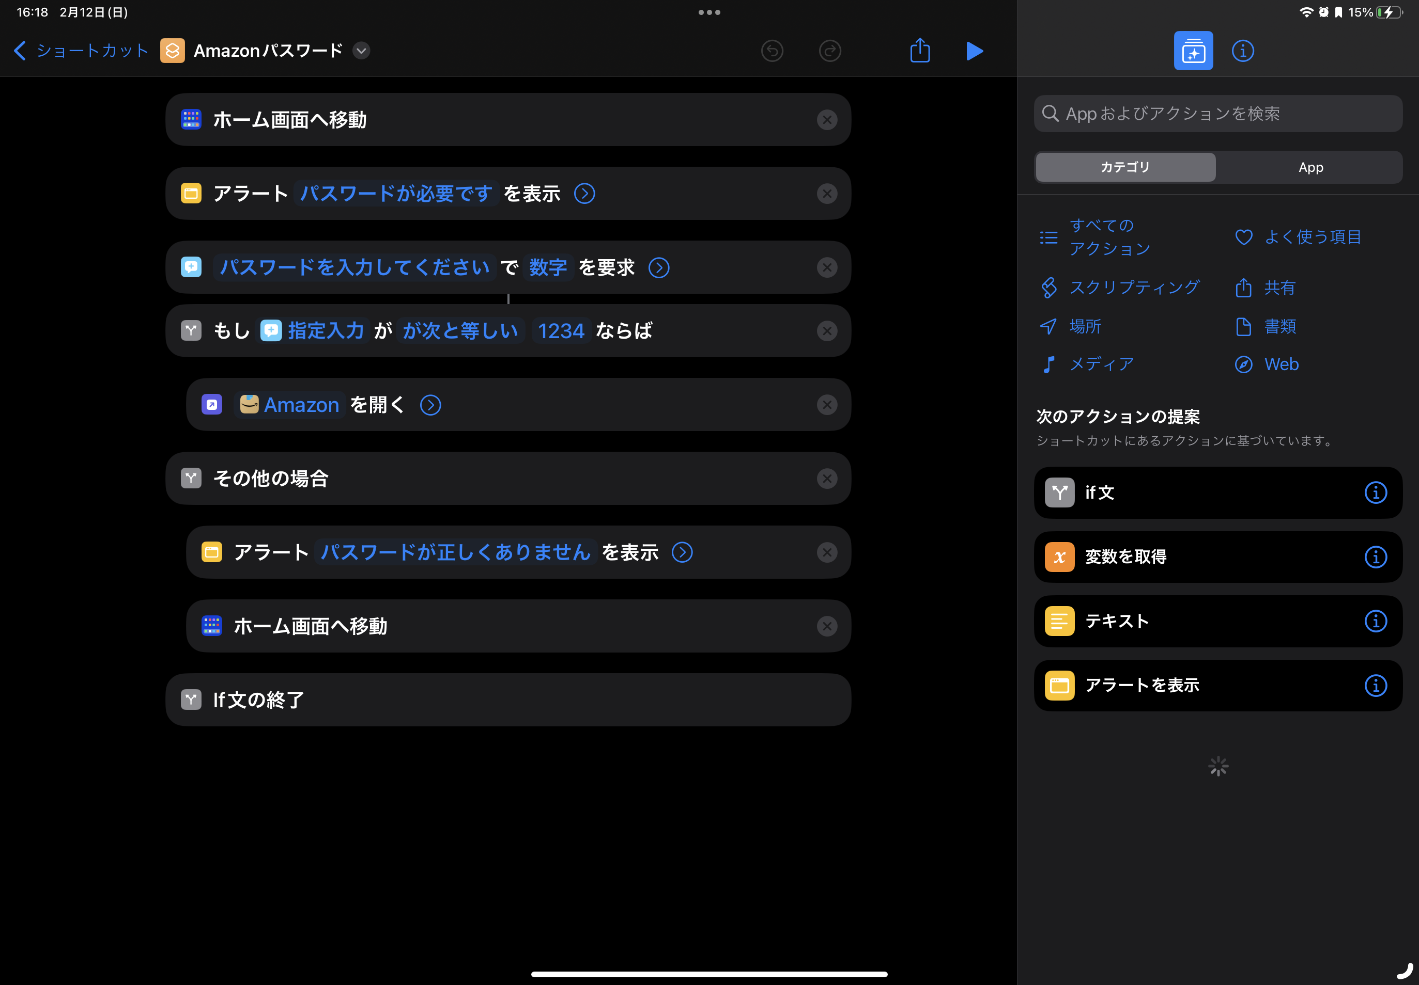This screenshot has height=985, width=1419.
Task: Open the action library panel icon
Action: coord(1193,51)
